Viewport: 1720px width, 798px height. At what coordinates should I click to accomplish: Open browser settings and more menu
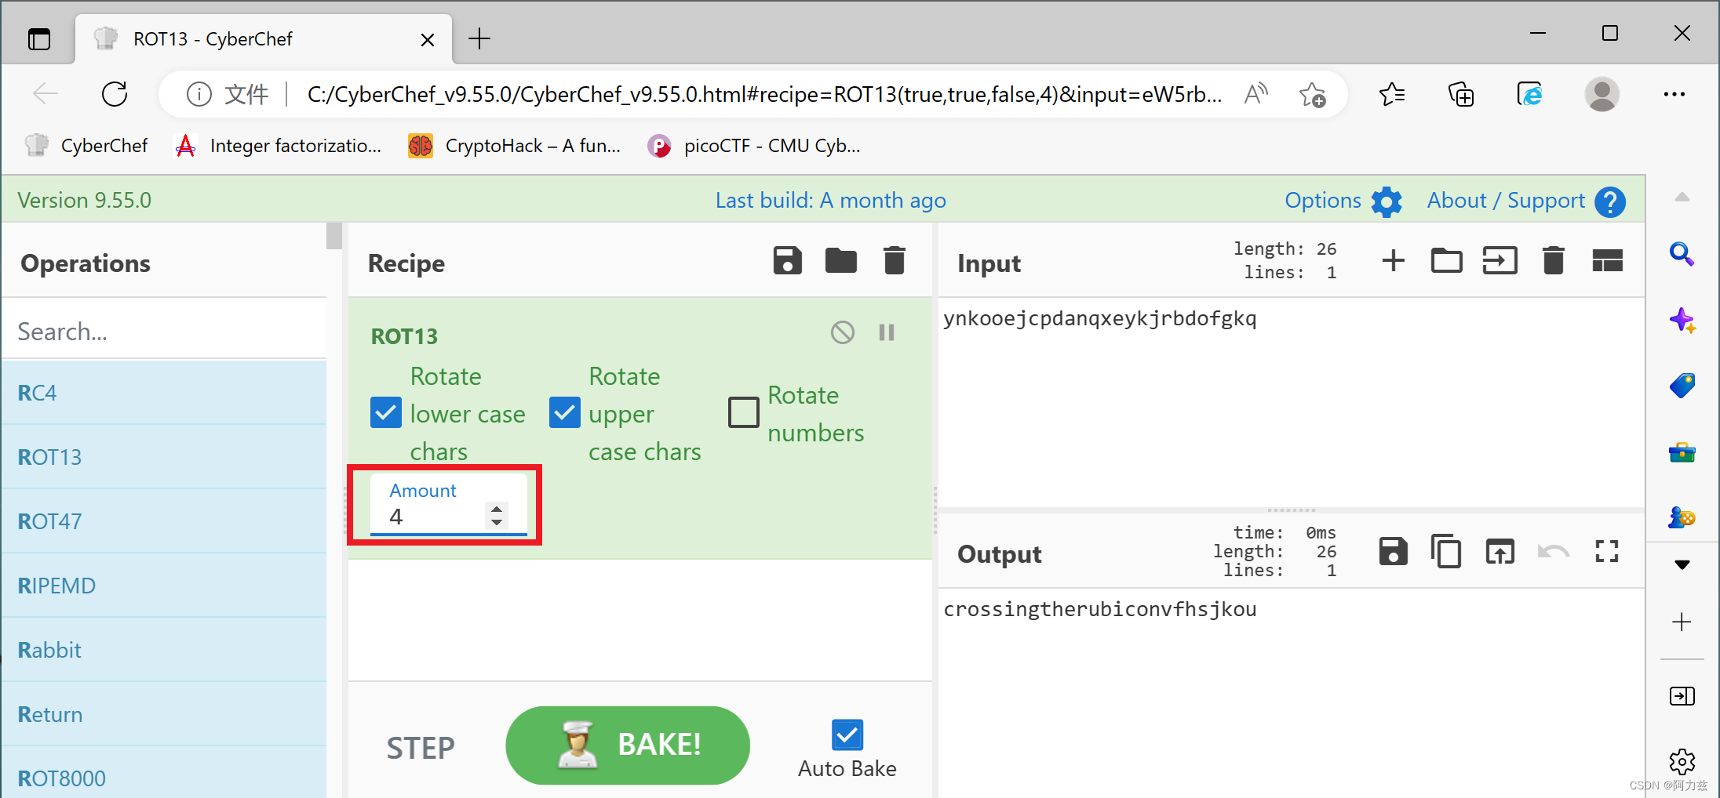(1674, 95)
